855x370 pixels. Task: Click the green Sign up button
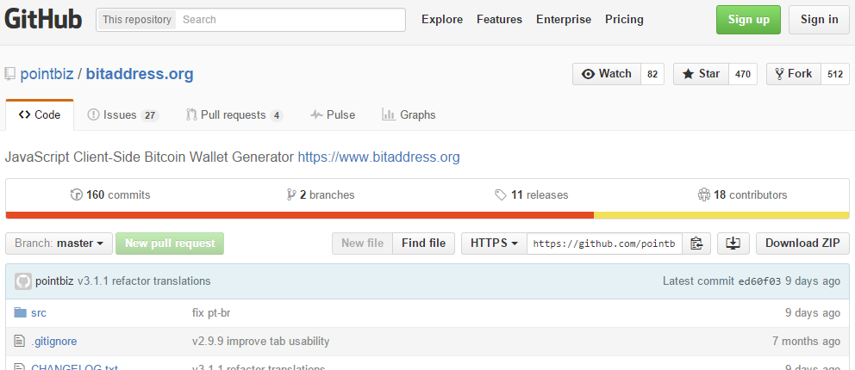coord(749,20)
